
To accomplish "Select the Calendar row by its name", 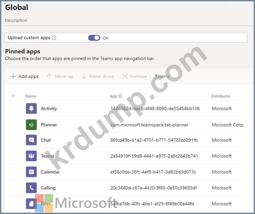I will tap(50, 172).
